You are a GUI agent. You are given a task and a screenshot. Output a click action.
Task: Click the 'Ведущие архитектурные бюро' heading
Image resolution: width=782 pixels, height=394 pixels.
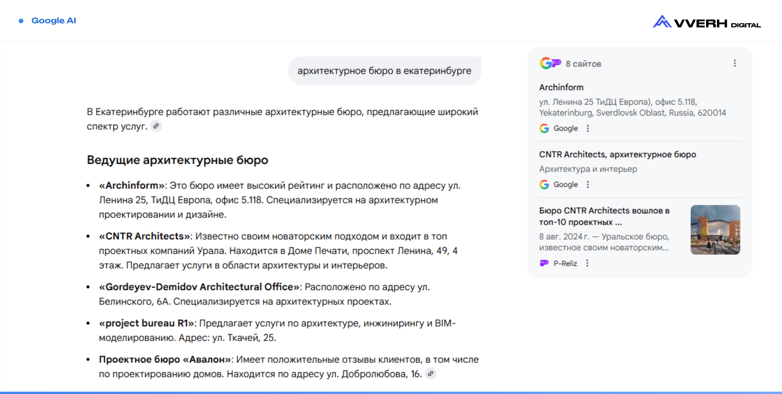[x=177, y=160]
